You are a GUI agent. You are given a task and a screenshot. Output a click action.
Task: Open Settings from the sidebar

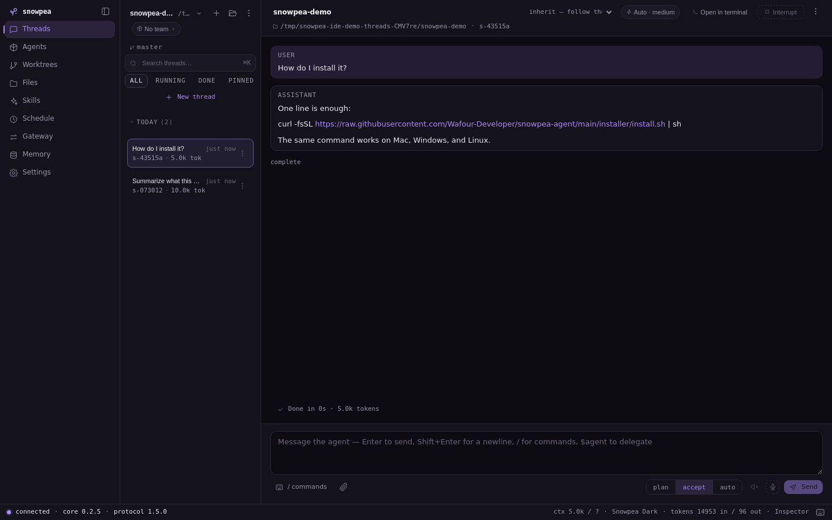(x=60, y=172)
